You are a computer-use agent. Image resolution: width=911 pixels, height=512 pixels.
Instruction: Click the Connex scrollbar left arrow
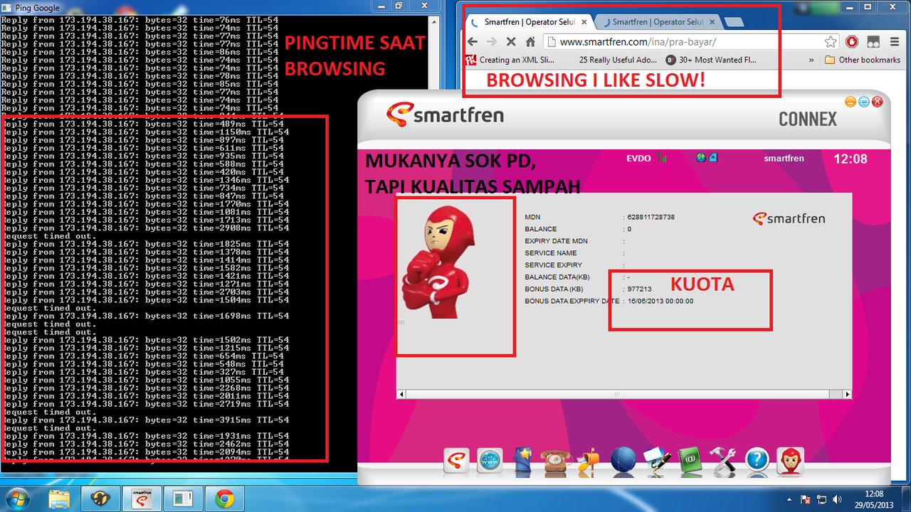401,394
